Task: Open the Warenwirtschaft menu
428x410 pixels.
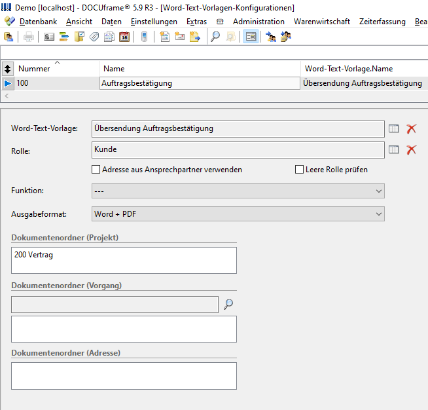Action: 322,22
